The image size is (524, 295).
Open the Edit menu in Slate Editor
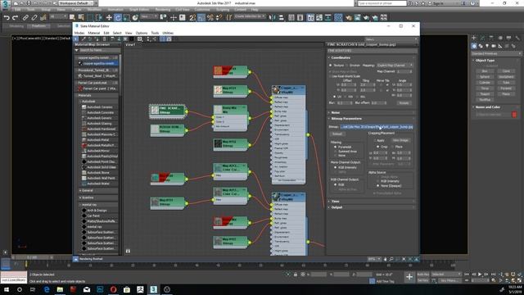(x=106, y=33)
